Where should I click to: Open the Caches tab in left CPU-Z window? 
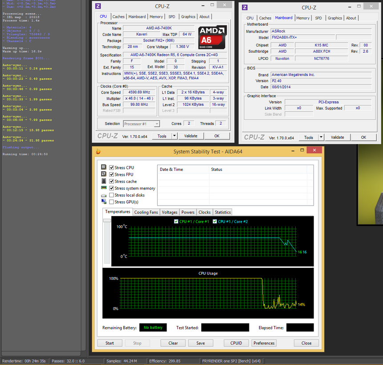click(x=118, y=17)
